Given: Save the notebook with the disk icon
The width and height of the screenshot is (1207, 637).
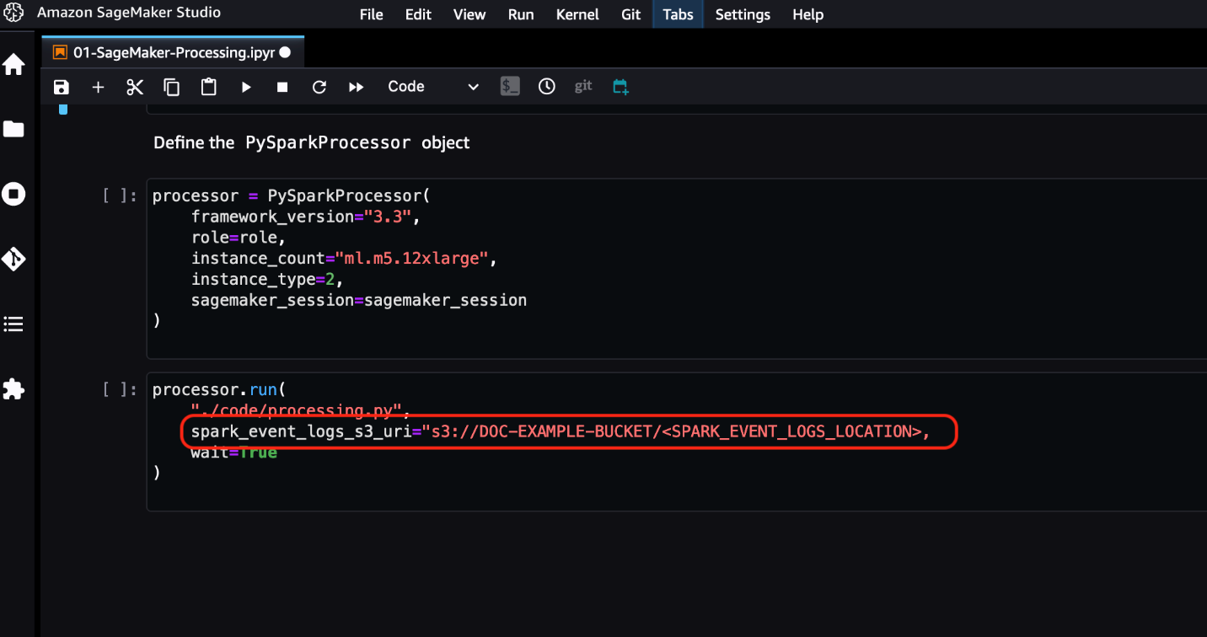Looking at the screenshot, I should coord(61,87).
